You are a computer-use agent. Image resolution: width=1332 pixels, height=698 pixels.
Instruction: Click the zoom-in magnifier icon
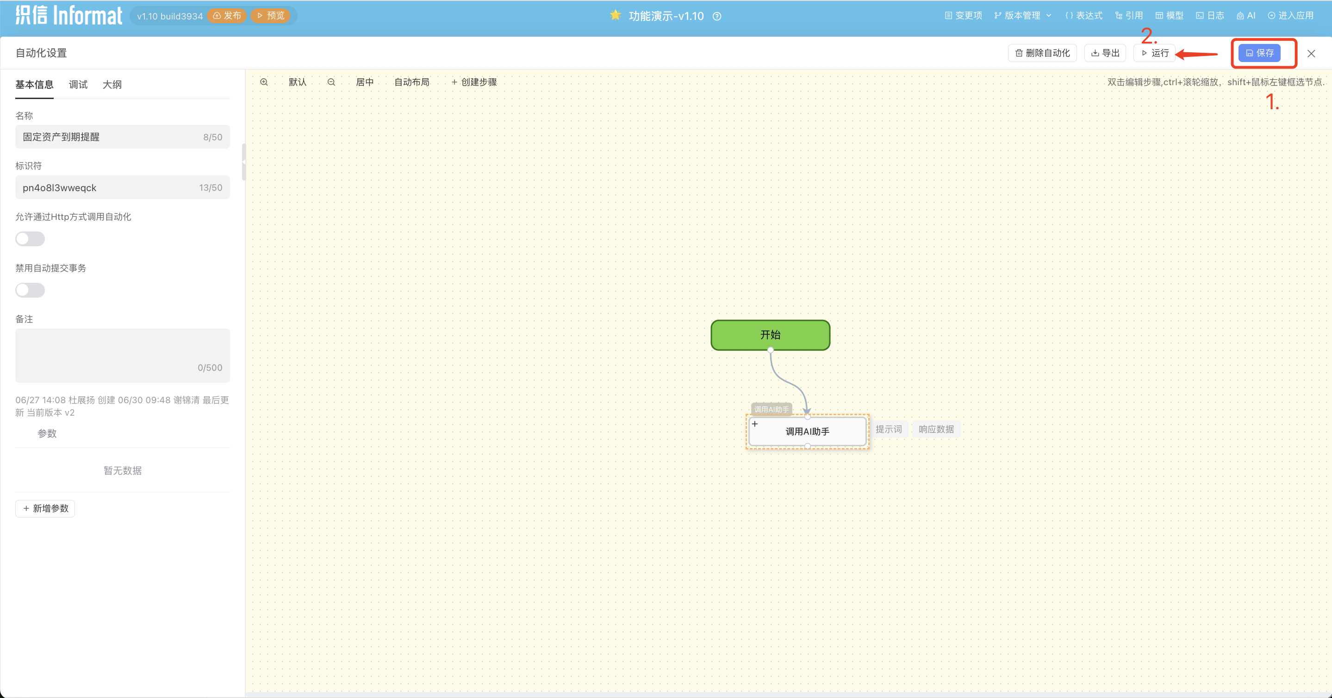(264, 82)
